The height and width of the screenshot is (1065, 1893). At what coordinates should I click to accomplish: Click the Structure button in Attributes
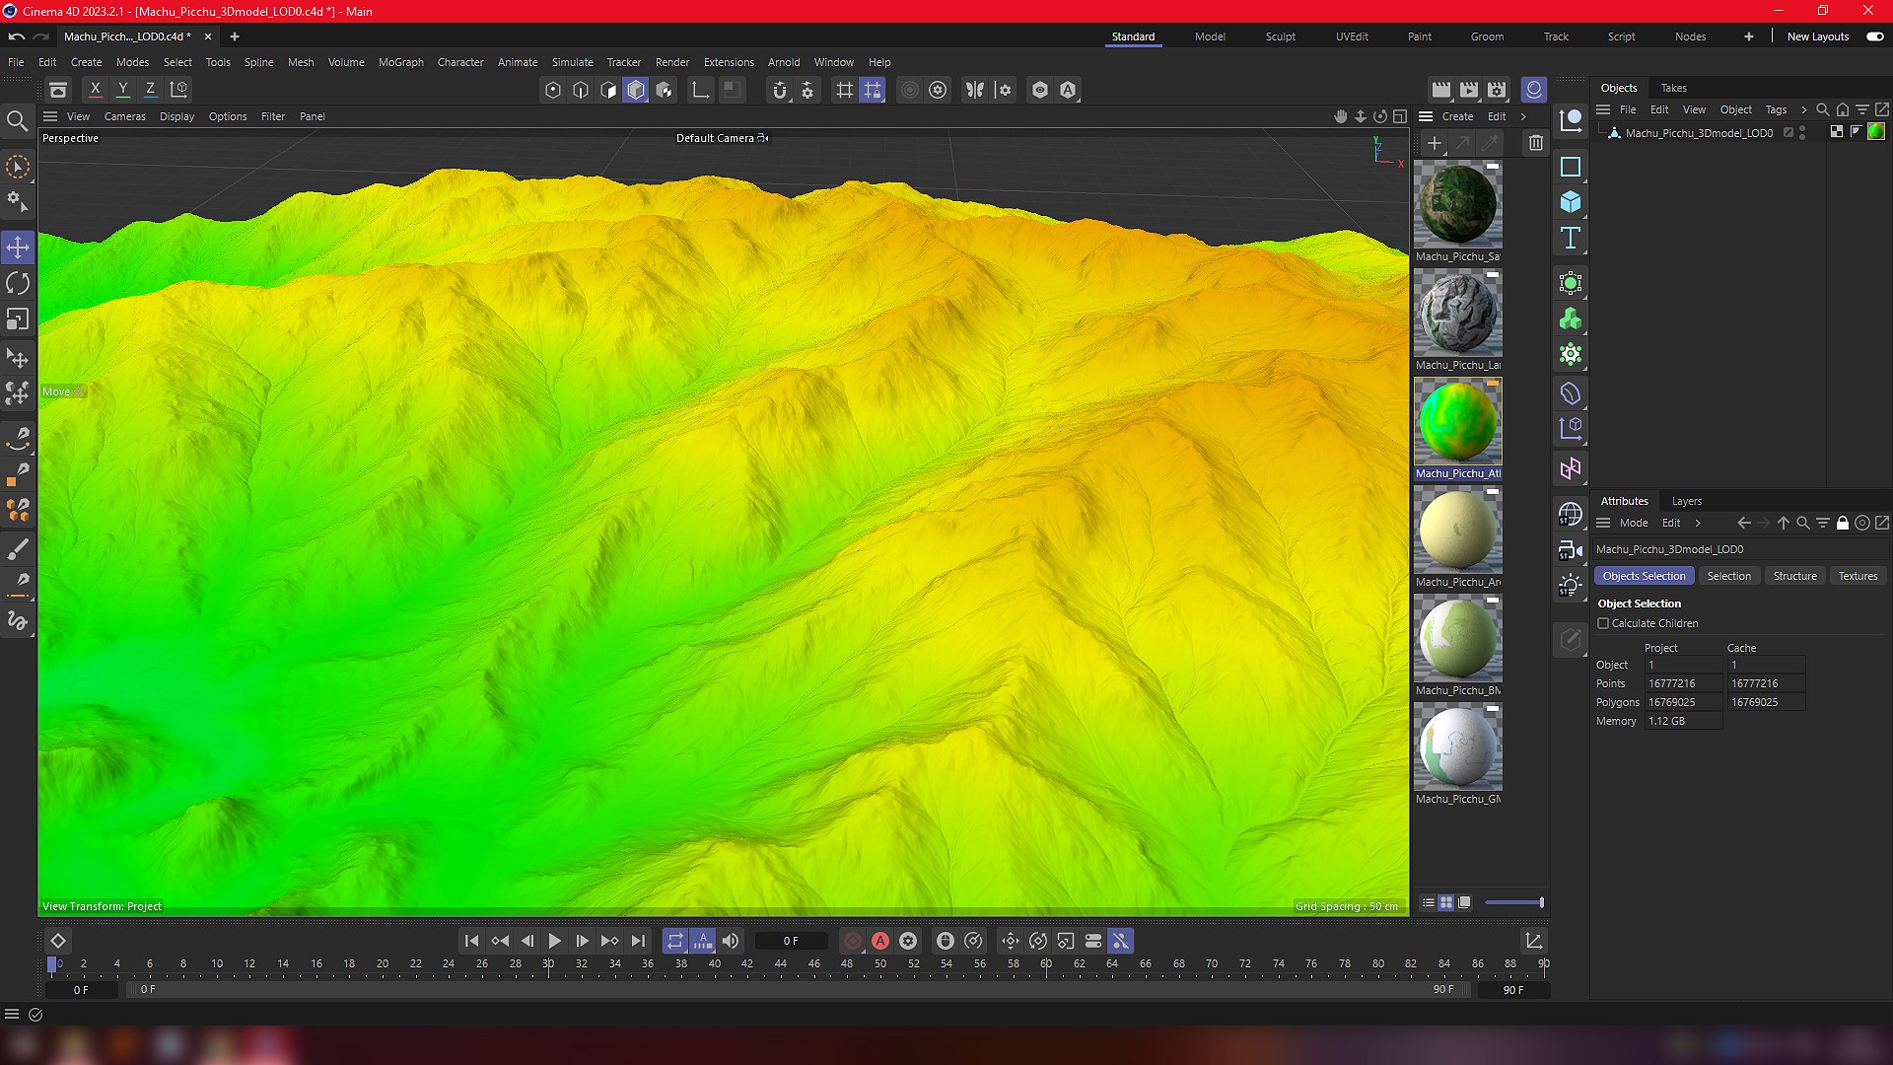tap(1794, 576)
